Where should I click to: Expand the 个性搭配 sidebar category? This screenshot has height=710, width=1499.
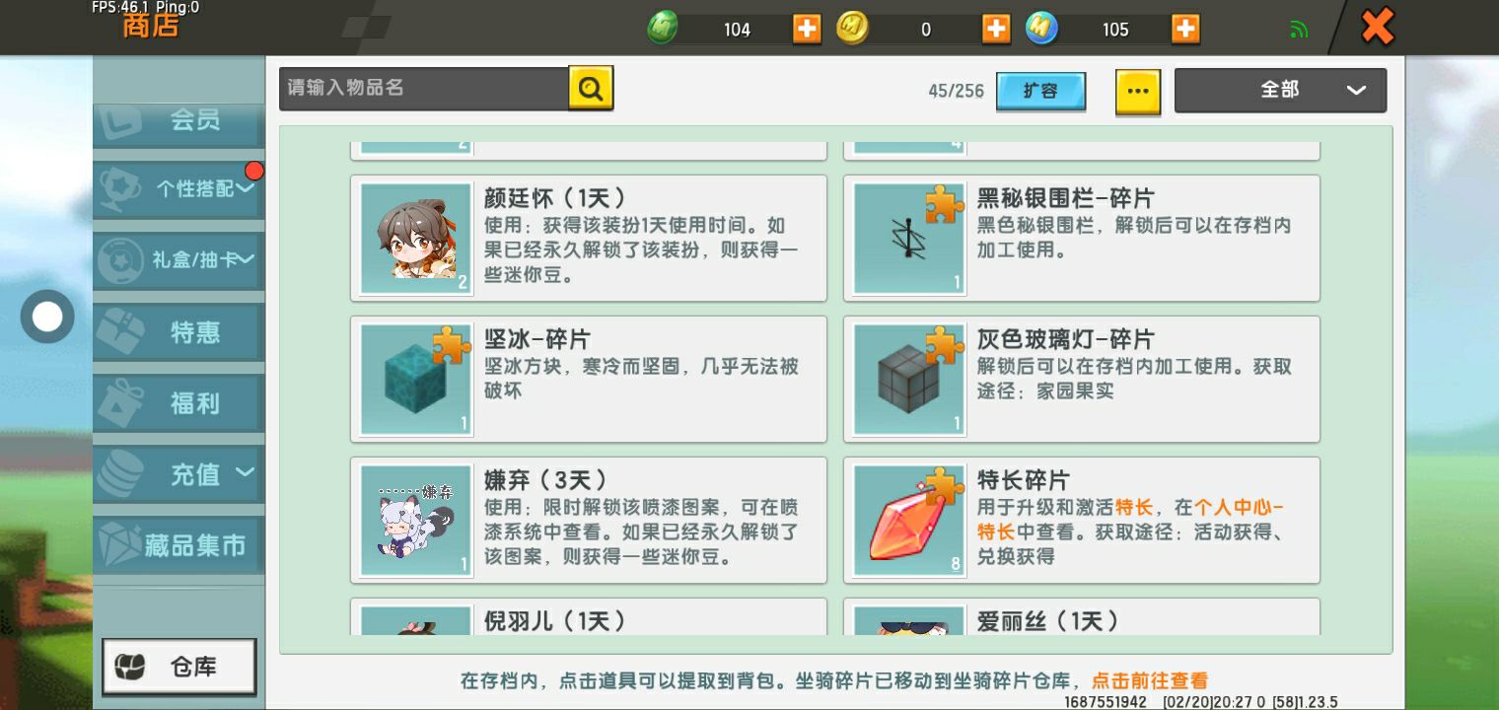[x=178, y=188]
